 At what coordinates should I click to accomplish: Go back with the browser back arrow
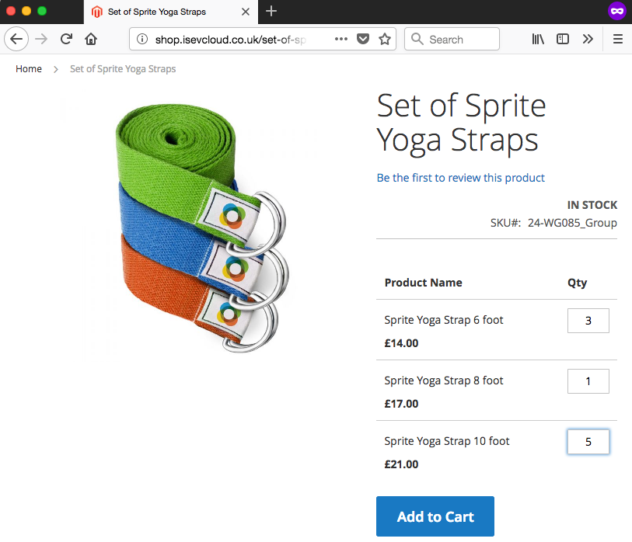16,39
